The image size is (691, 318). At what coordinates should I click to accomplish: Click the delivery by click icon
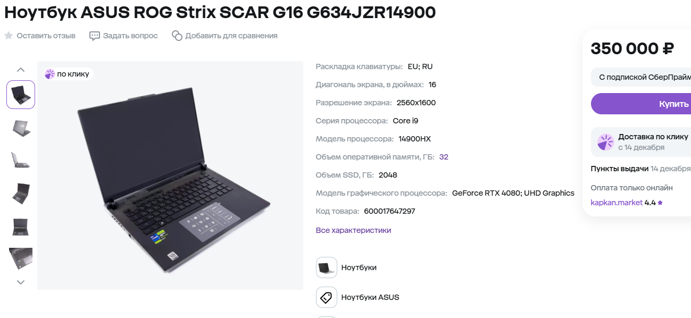point(605,142)
